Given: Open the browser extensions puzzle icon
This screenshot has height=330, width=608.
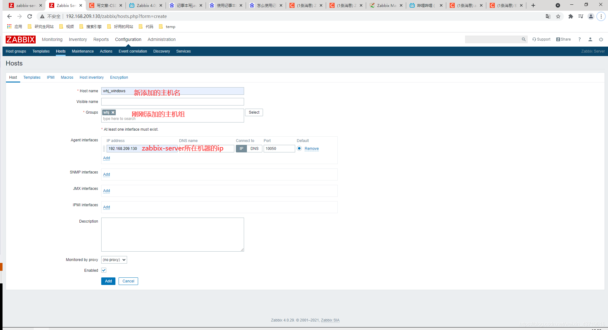Looking at the screenshot, I should point(570,16).
